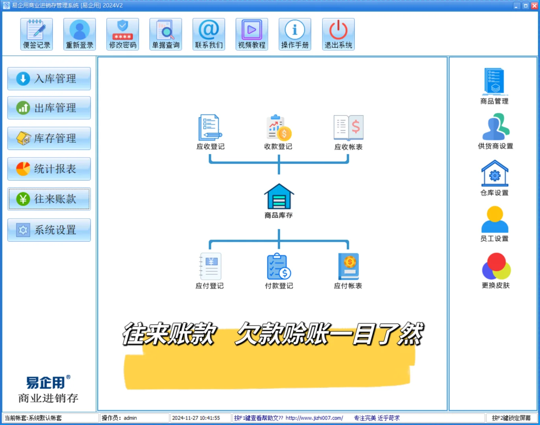This screenshot has height=425, width=540.
Task: Visit the jizhi007.com help link
Action: click(315, 418)
